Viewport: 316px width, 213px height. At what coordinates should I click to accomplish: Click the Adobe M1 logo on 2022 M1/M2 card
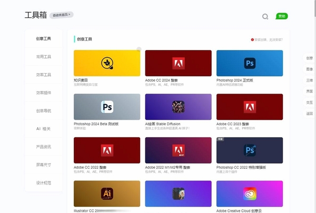pos(179,150)
